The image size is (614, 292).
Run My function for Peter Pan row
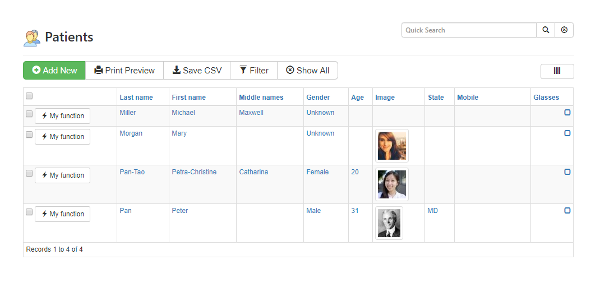[x=63, y=214]
